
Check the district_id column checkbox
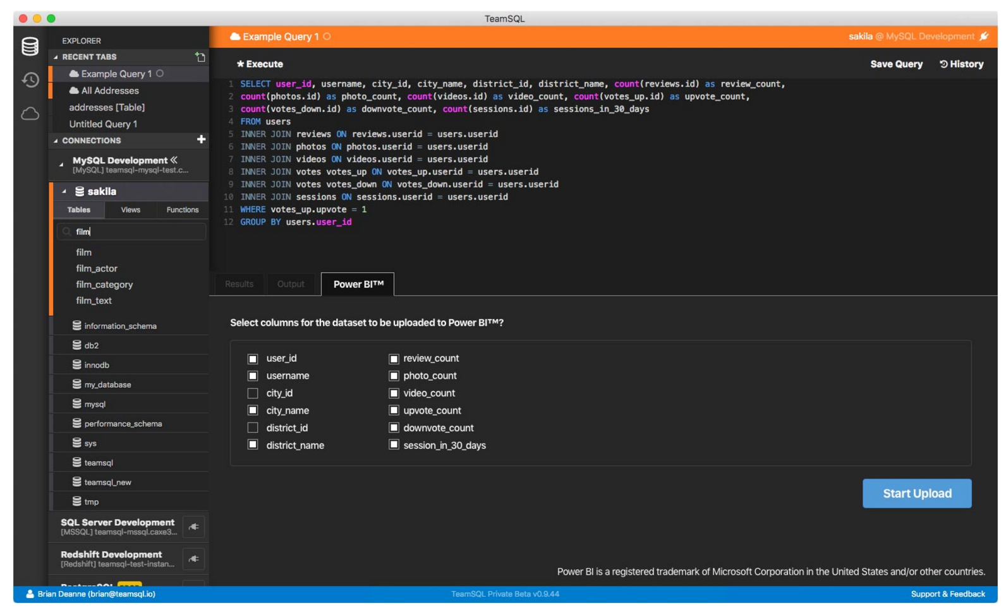click(253, 428)
